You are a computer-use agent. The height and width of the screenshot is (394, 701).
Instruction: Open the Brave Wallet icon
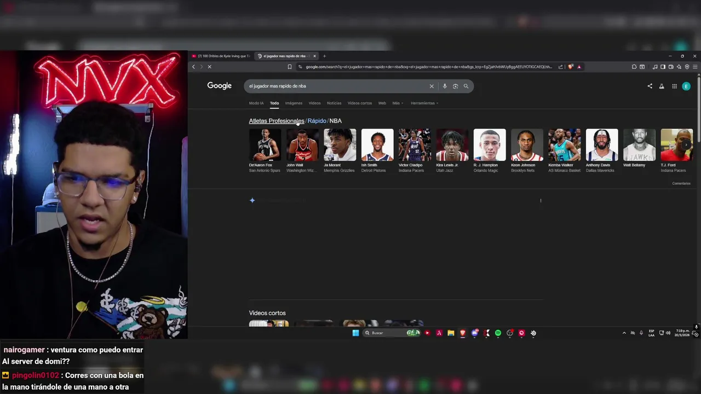(671, 67)
